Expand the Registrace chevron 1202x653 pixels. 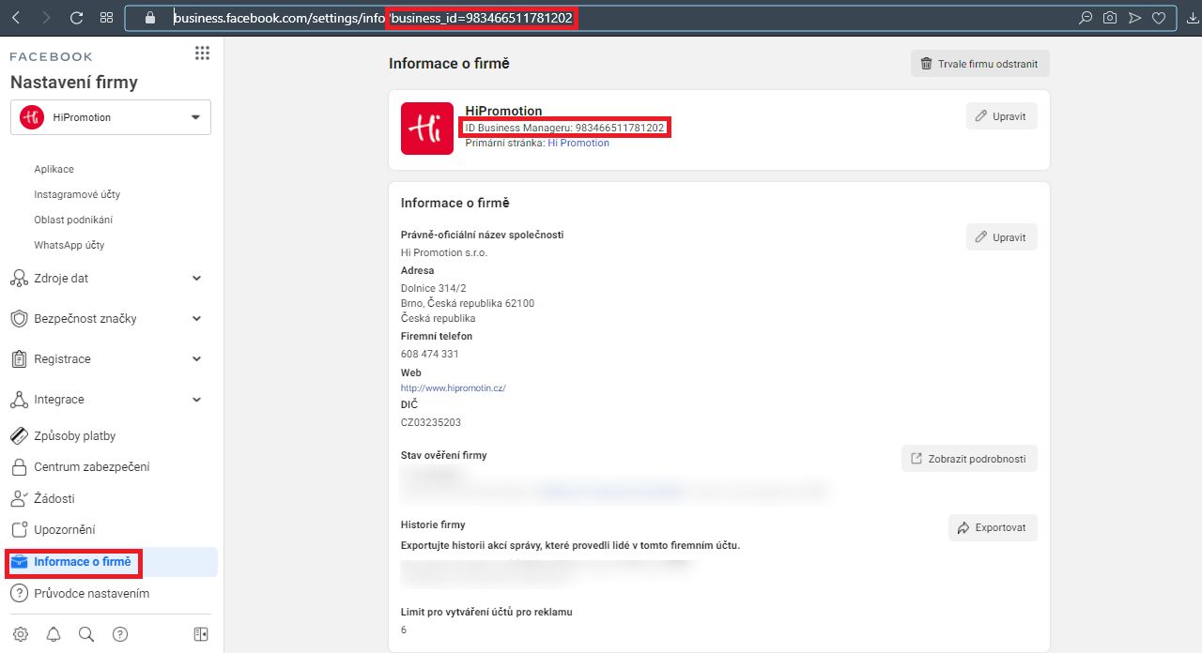pos(196,359)
